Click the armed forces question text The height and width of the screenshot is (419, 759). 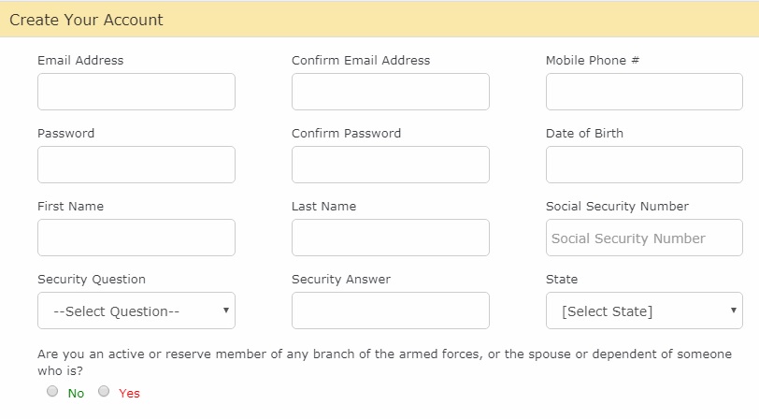coord(384,362)
